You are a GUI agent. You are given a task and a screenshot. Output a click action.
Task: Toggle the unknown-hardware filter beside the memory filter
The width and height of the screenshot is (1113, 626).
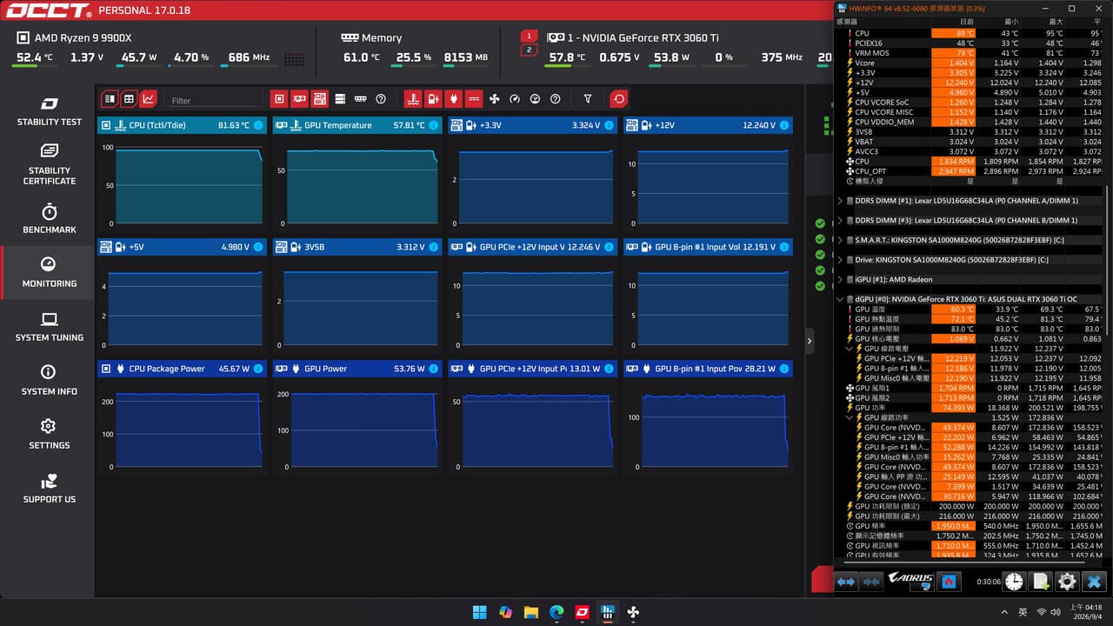[381, 99]
